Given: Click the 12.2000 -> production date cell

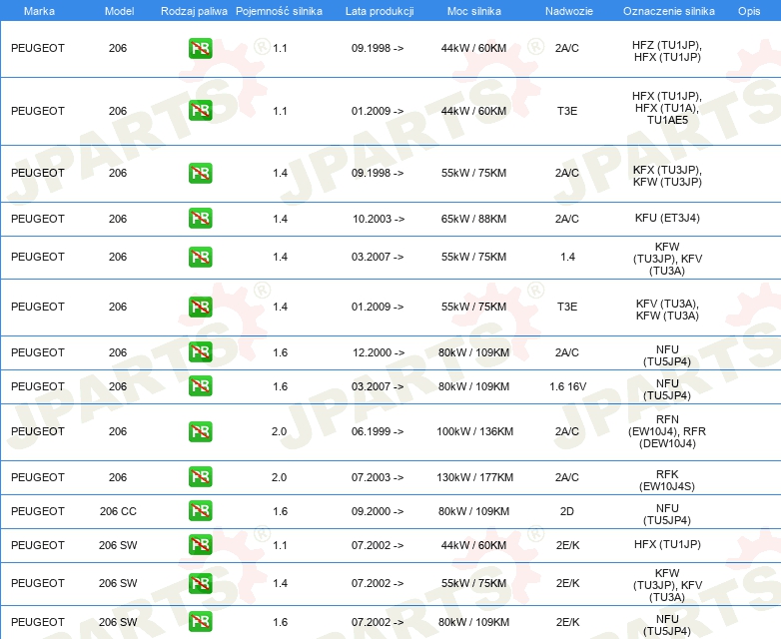Looking at the screenshot, I should pyautogui.click(x=379, y=352).
